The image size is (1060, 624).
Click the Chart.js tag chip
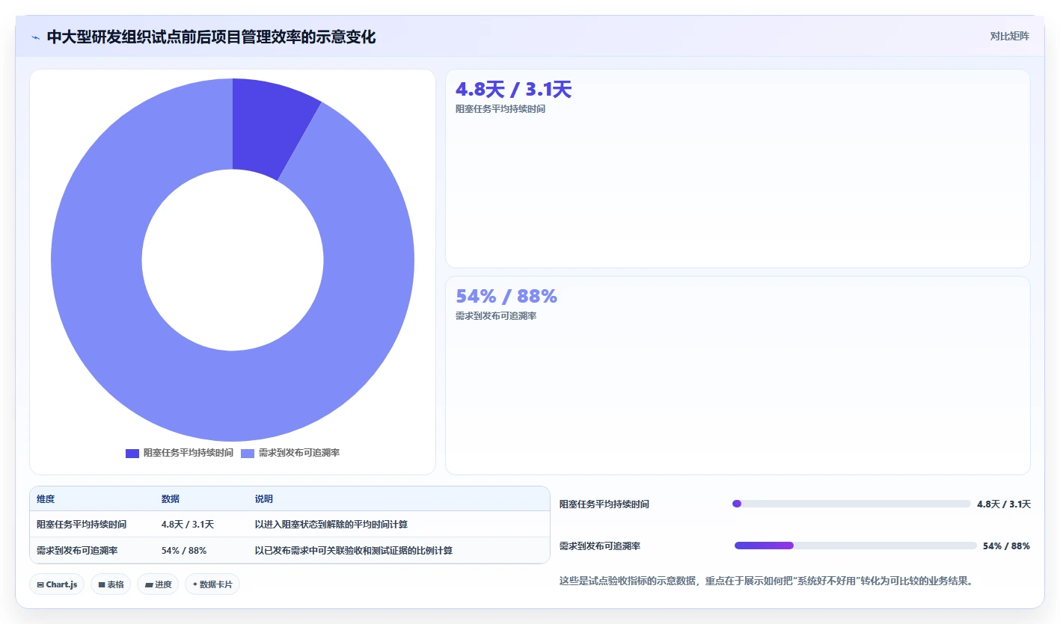[x=57, y=584]
